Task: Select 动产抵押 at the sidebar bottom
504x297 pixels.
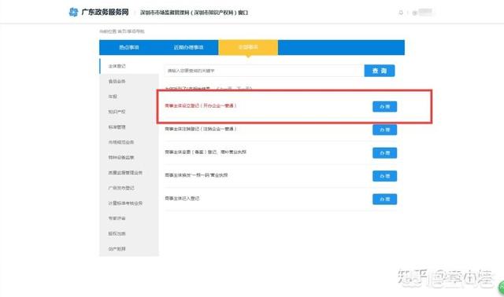Action: (x=117, y=249)
